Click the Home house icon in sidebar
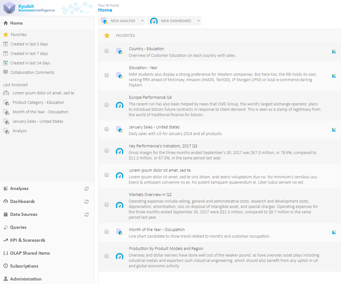This screenshot has height=284, width=341. click(6, 23)
